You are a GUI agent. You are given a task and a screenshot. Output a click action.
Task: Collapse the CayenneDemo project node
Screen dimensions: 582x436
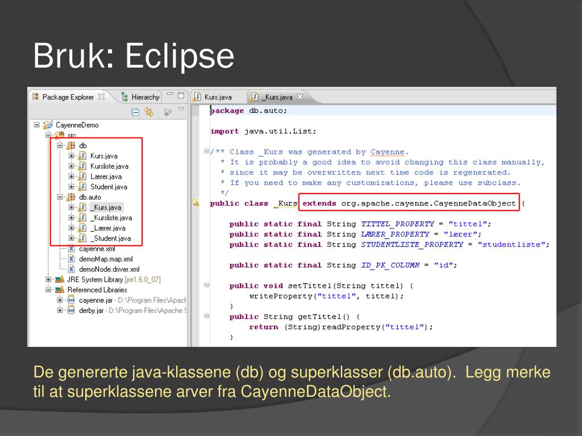tap(37, 125)
